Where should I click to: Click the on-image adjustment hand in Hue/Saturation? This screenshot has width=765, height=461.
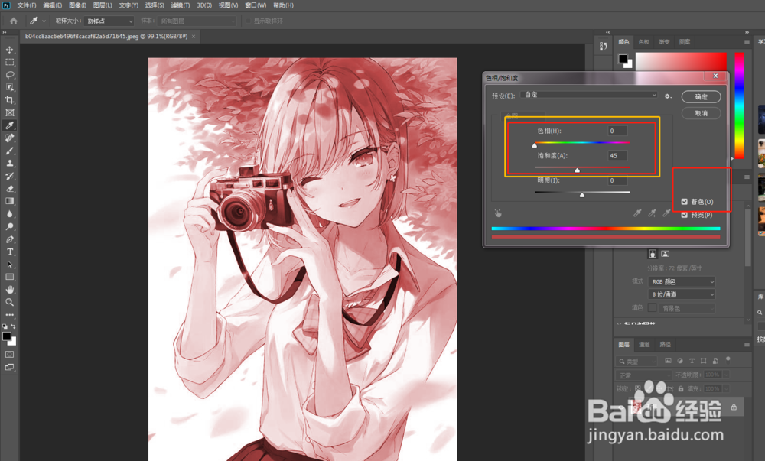[x=498, y=213]
